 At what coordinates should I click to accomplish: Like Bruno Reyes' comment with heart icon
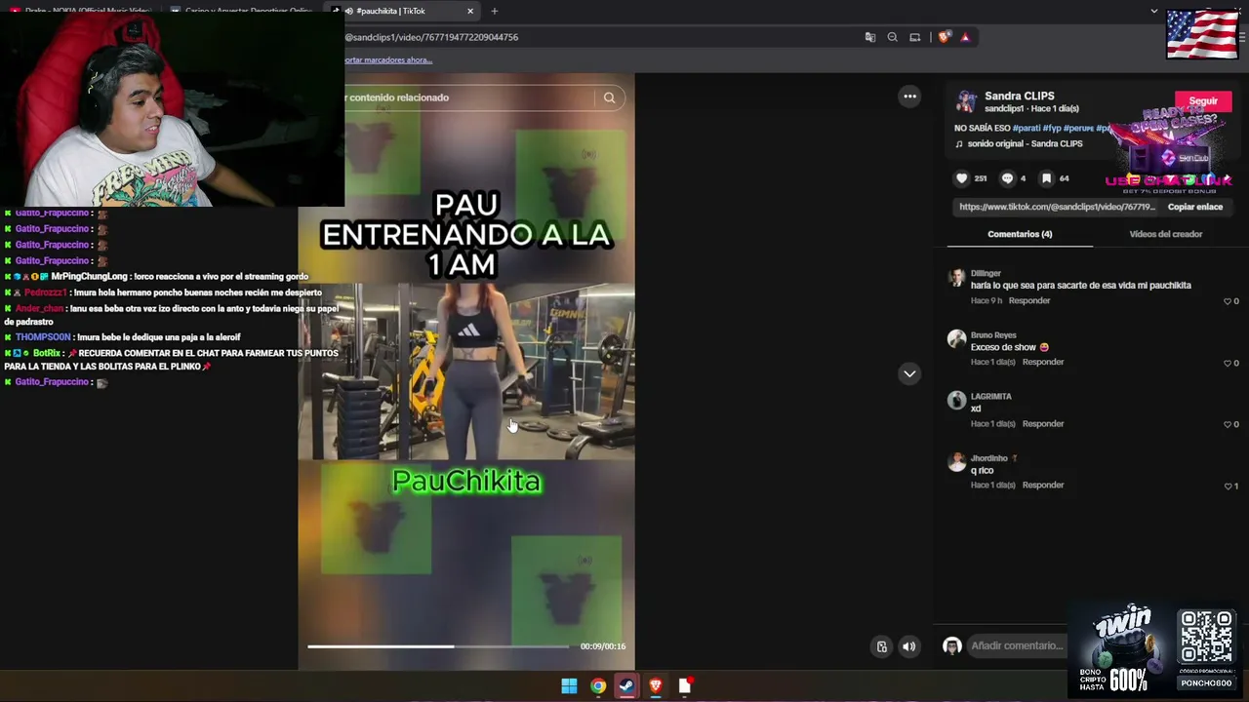point(1228,363)
